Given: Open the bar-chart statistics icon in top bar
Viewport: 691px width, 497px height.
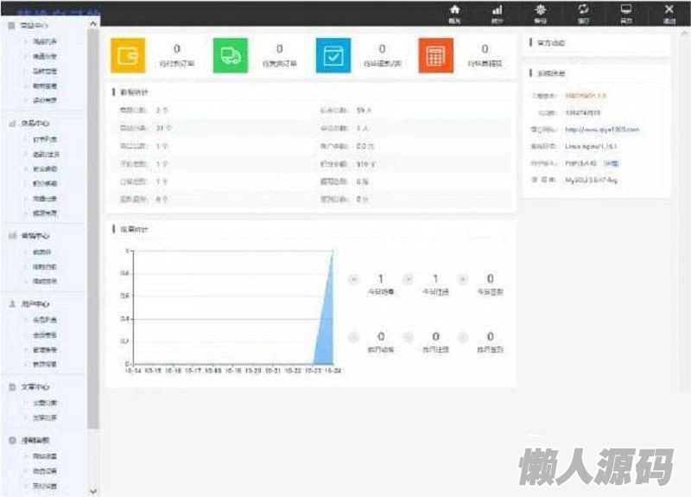Looking at the screenshot, I should [498, 13].
